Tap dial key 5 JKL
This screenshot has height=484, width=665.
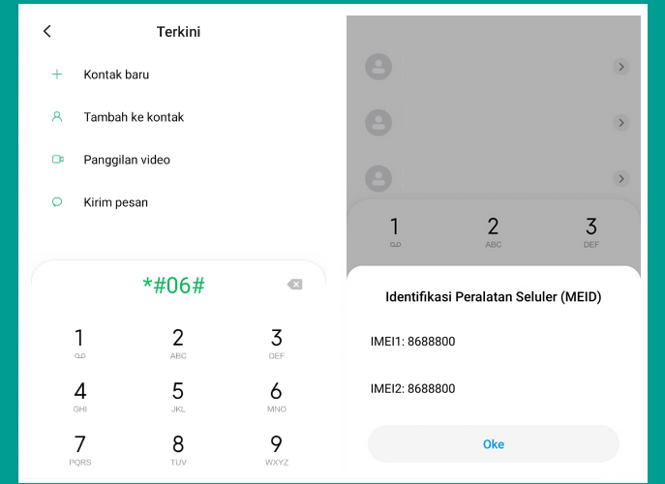click(x=178, y=397)
